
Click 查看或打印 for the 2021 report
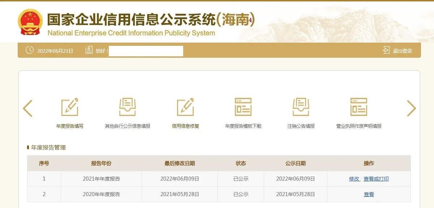pyautogui.click(x=376, y=179)
